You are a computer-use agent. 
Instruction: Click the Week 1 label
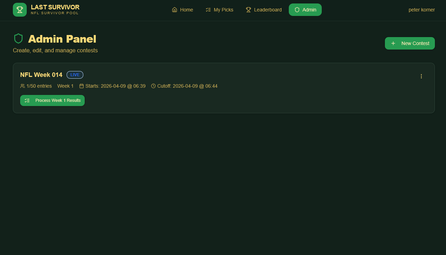pyautogui.click(x=65, y=86)
